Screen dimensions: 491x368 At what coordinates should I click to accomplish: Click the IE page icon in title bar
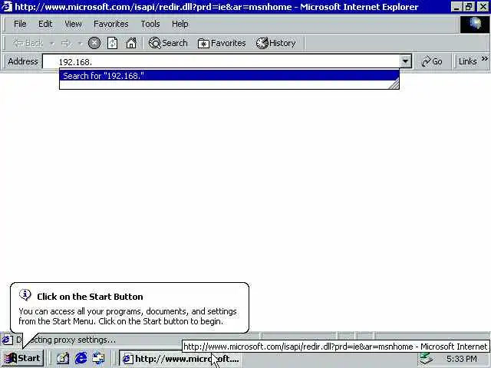(x=7, y=7)
